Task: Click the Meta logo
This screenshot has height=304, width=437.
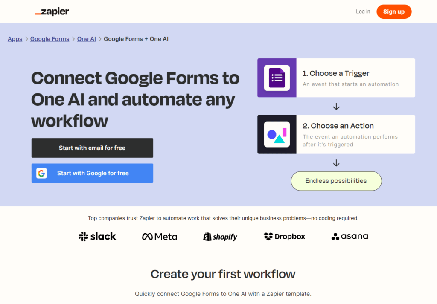Action: 160,236
